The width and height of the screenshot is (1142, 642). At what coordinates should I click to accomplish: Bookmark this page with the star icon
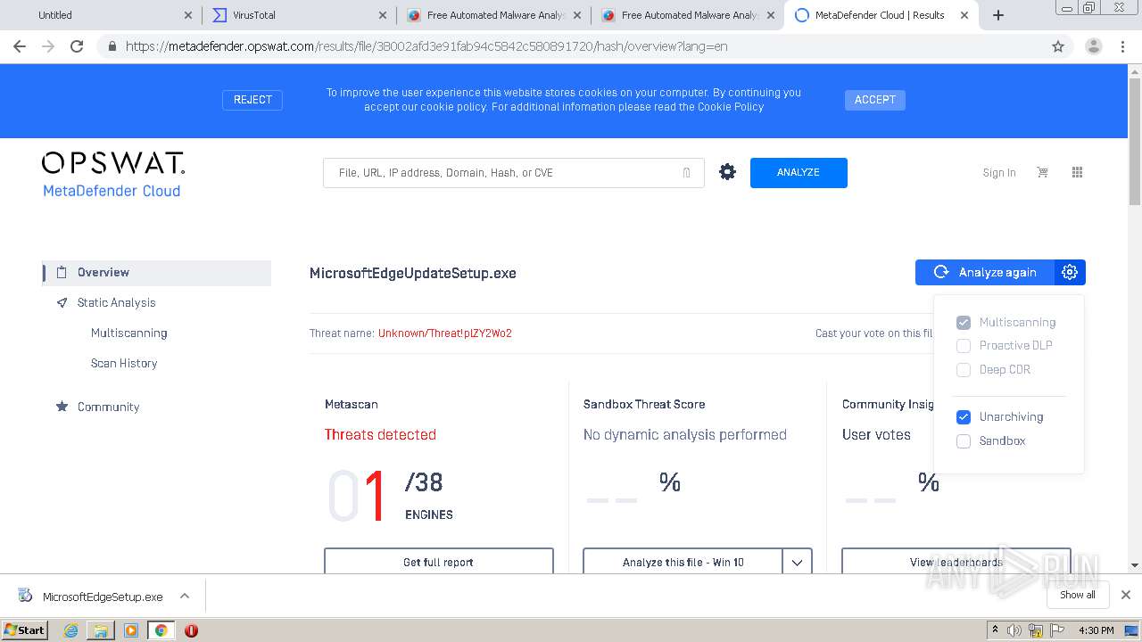[x=1058, y=46]
